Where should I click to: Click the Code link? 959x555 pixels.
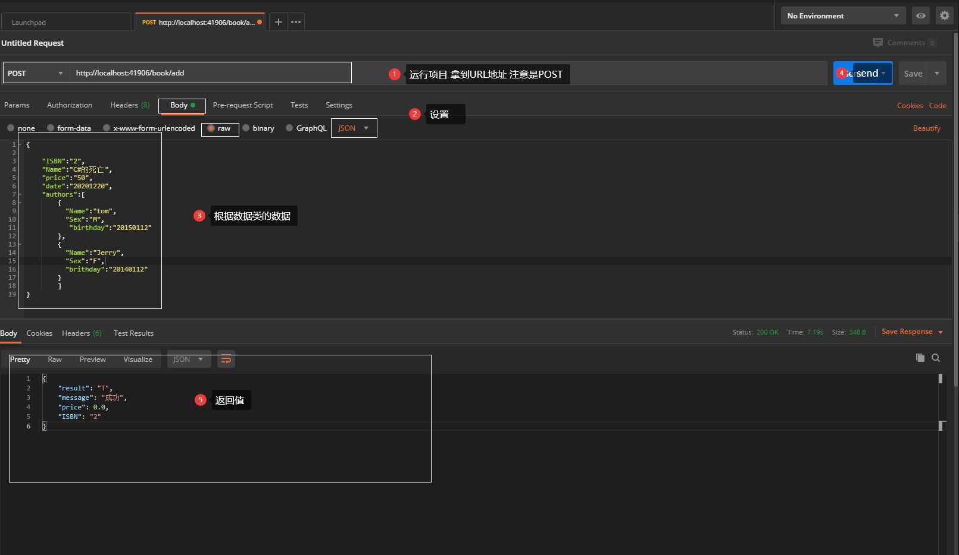[x=938, y=106]
